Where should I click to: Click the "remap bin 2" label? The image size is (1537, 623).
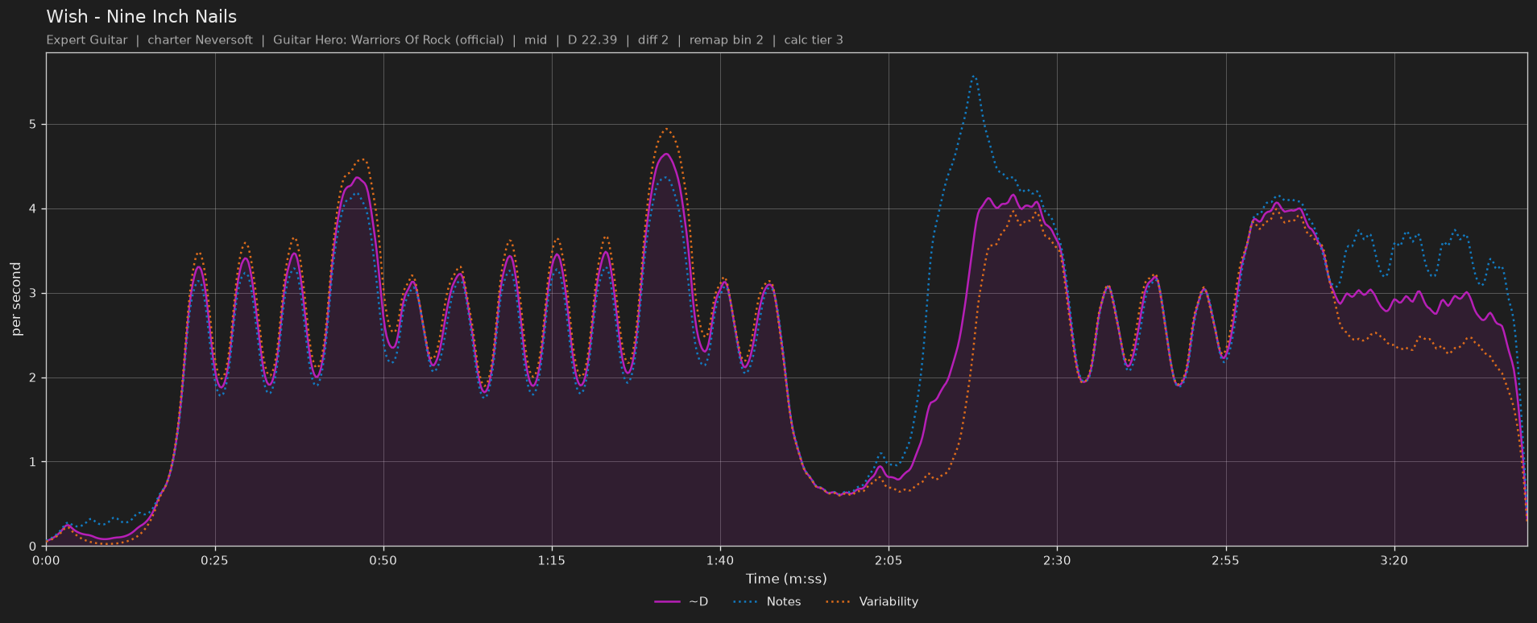coord(727,40)
